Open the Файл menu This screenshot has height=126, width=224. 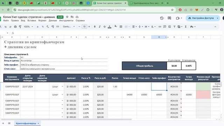[6, 21]
